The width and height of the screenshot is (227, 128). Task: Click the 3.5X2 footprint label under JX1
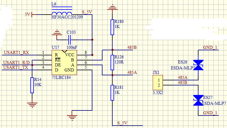click(158, 92)
